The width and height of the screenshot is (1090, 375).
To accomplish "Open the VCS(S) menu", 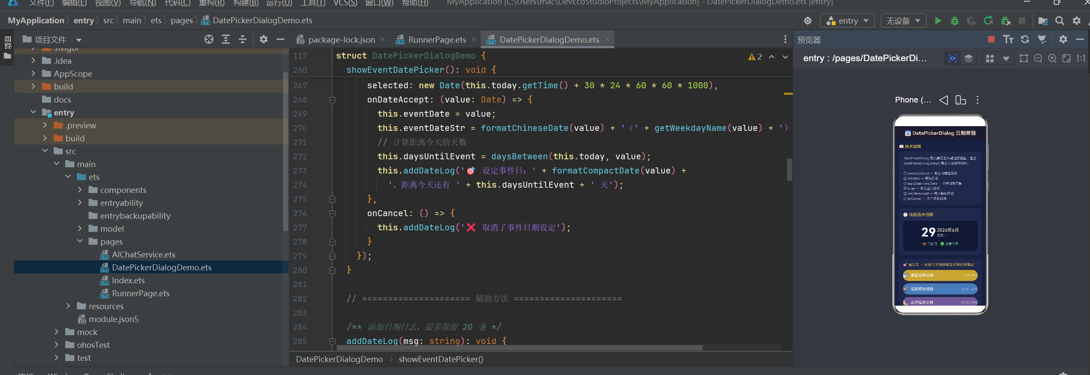I will click(x=345, y=3).
